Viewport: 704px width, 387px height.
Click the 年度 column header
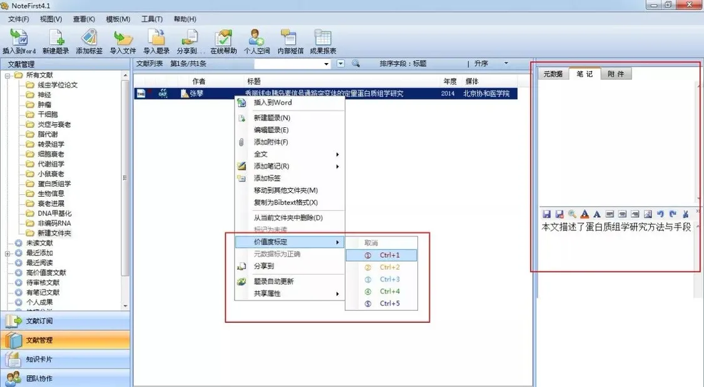[x=451, y=81]
